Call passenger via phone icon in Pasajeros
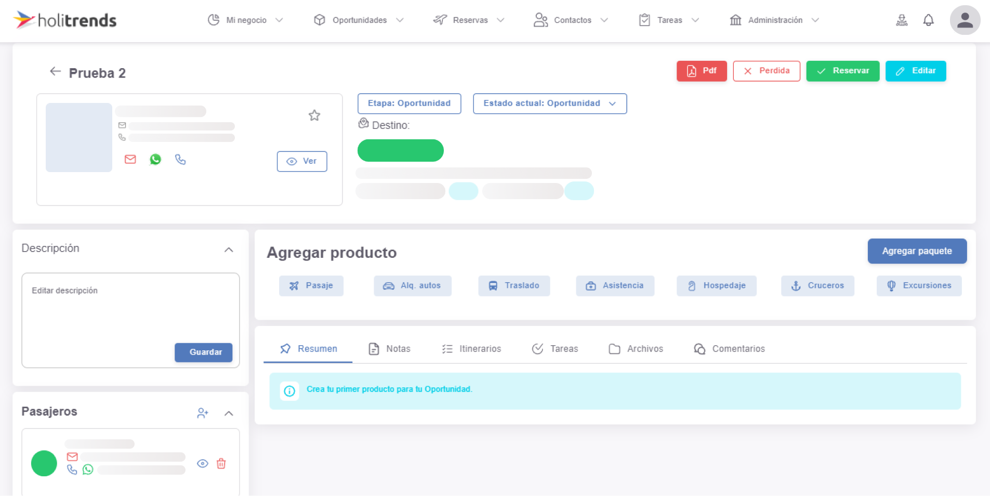Screen dimensions: 990x496 pyautogui.click(x=72, y=469)
